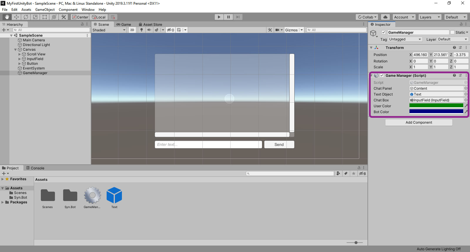470x252 pixels.
Task: Open the Component menu
Action: [x=68, y=10]
